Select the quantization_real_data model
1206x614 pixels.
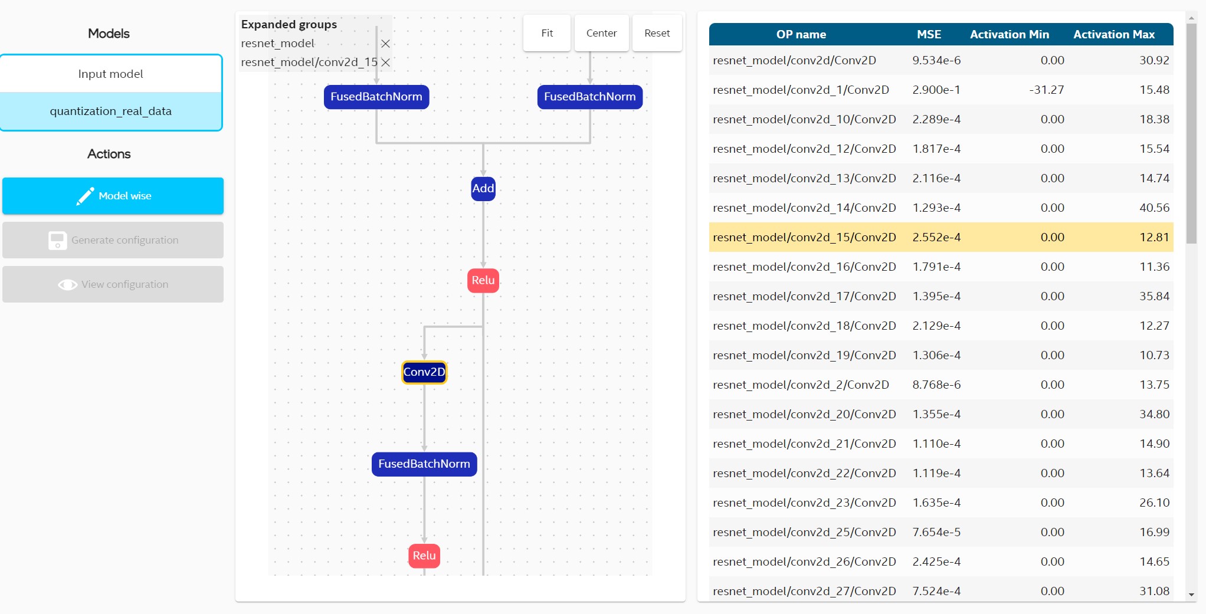pos(111,111)
